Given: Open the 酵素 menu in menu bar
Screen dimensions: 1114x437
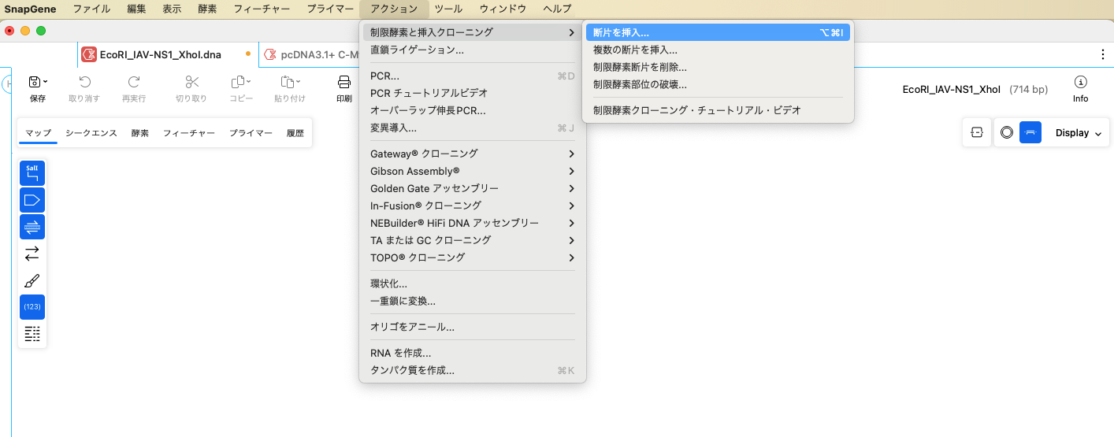Looking at the screenshot, I should point(207,9).
